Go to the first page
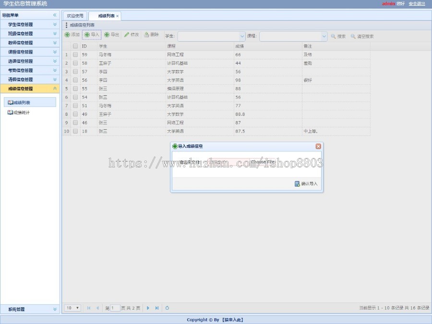432x324 pixels. pos(89,308)
